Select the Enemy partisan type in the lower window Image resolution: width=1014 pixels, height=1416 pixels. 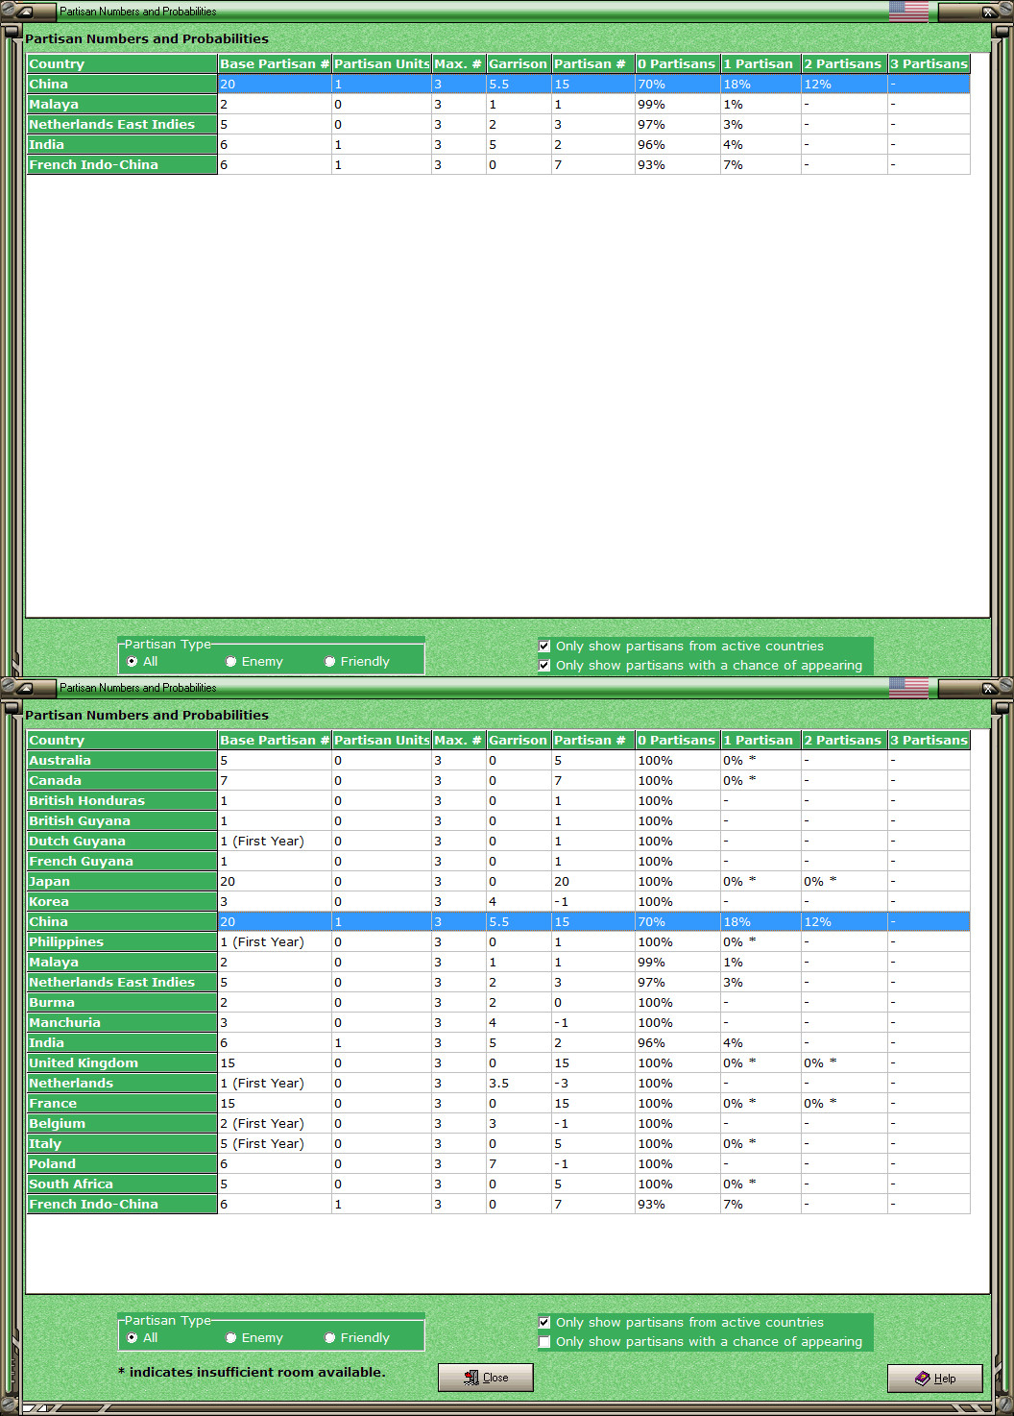(231, 1338)
